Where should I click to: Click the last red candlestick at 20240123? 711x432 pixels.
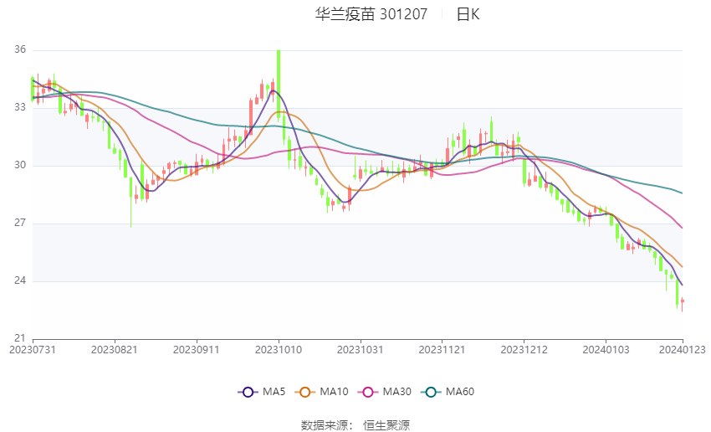(x=682, y=302)
